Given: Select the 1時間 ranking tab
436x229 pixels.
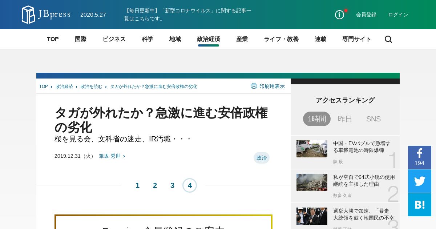Looking at the screenshot, I should pos(317,119).
